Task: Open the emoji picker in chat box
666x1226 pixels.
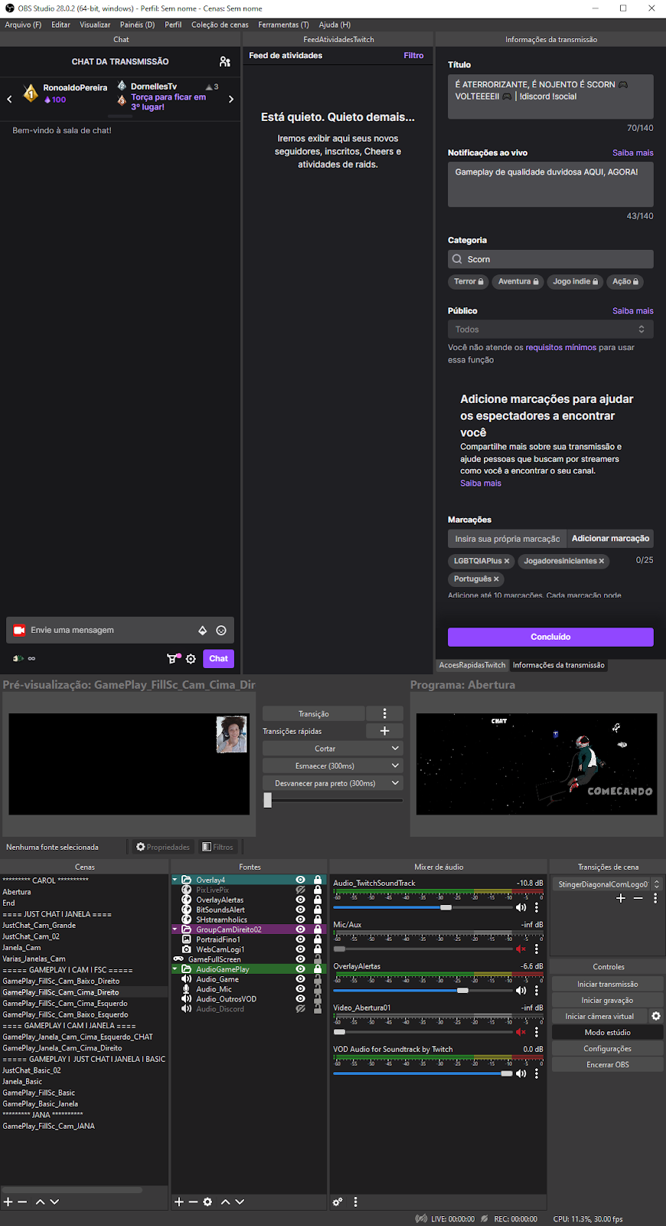Action: 221,631
